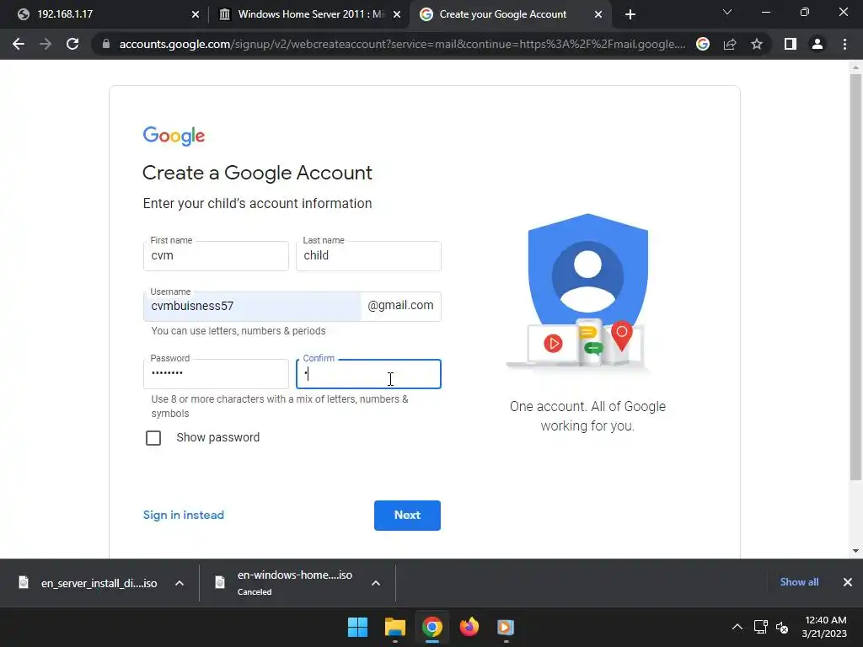
Task: Open the Chrome profile menu
Action: click(x=817, y=44)
